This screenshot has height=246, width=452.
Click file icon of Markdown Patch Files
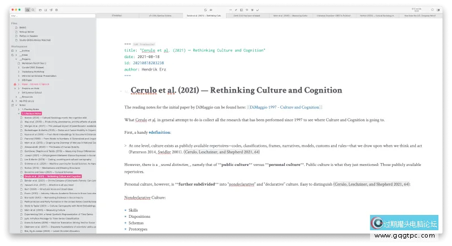pos(19,63)
